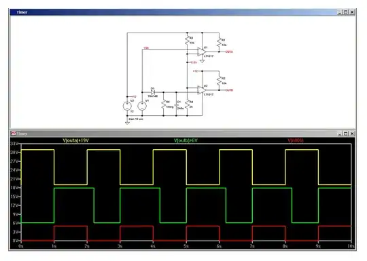Maximize the waveform Timer window
This screenshot has height=261, width=367.
pyautogui.click(x=346, y=134)
